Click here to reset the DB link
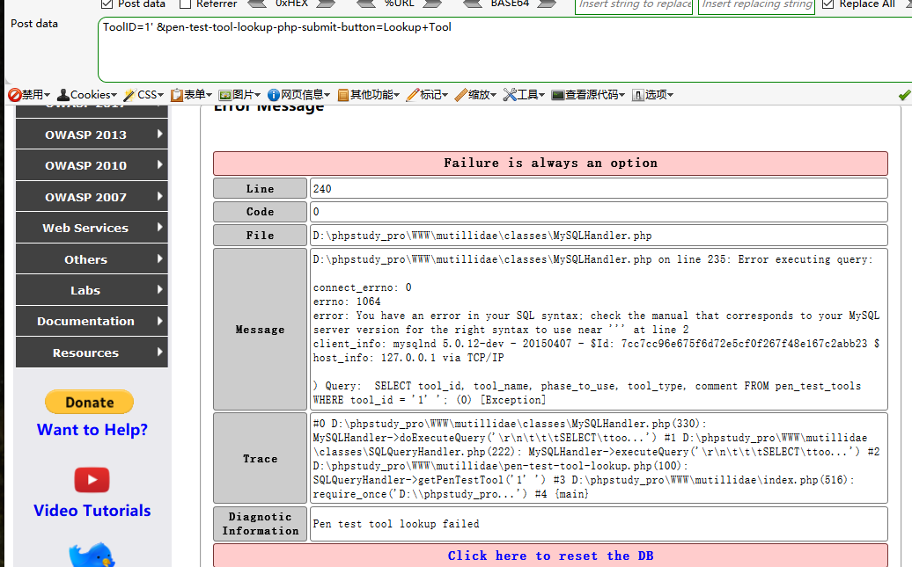 [x=550, y=556]
